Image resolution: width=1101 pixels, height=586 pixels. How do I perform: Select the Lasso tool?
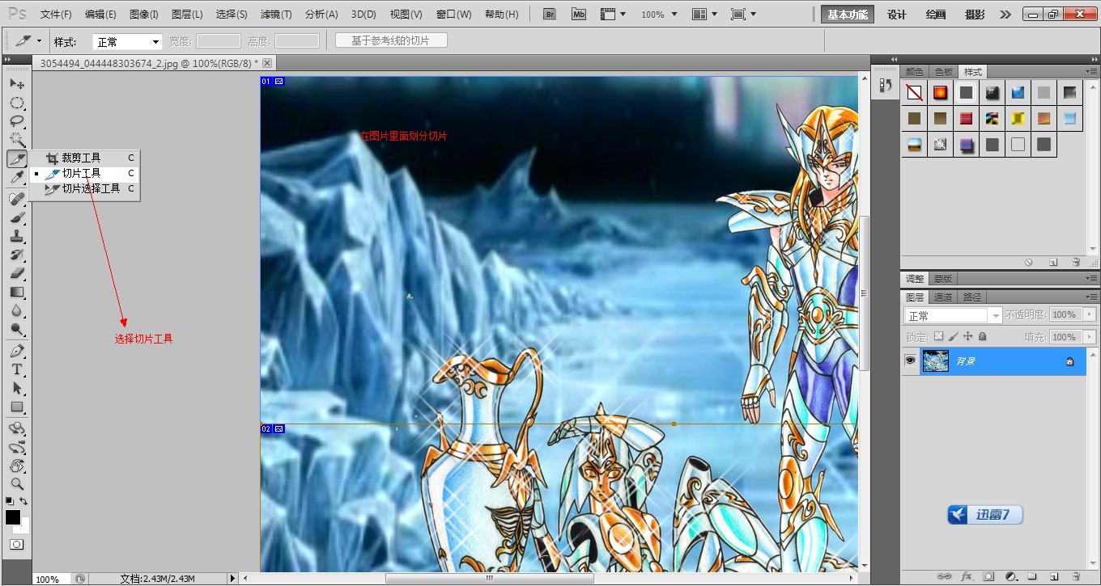(17, 121)
